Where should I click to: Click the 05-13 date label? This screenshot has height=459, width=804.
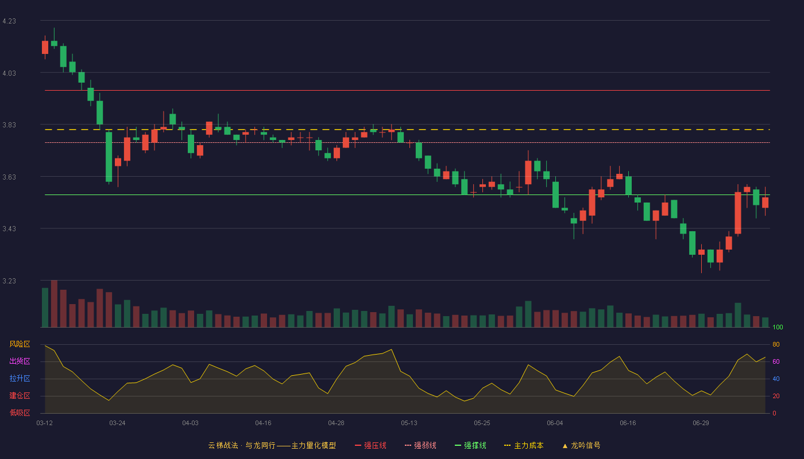pyautogui.click(x=409, y=423)
